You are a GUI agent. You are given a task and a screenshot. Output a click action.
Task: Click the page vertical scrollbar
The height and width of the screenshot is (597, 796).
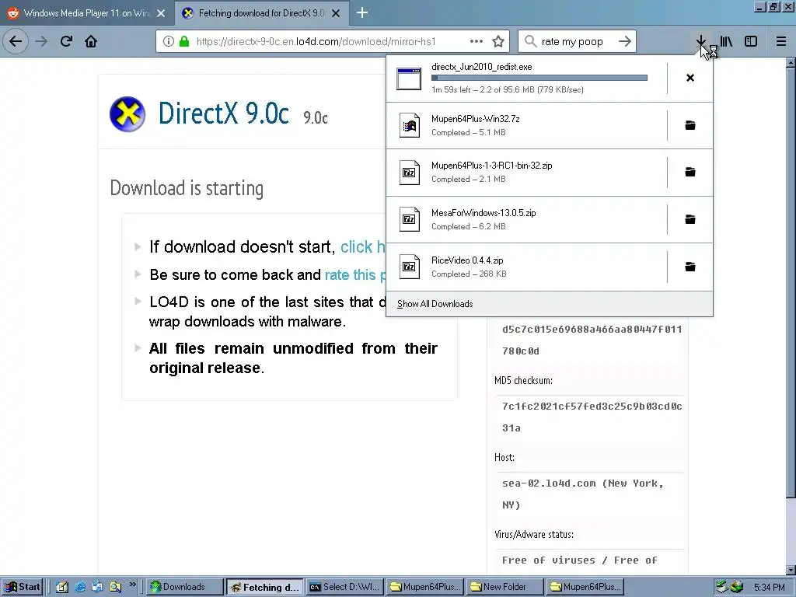(791, 281)
